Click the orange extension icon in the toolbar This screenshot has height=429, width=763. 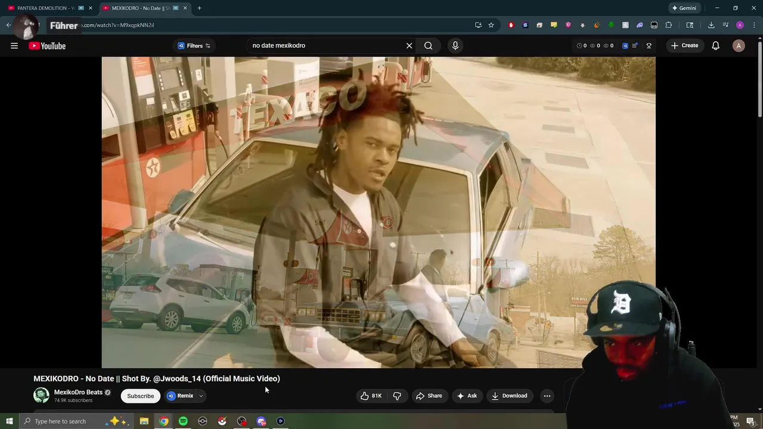click(597, 25)
